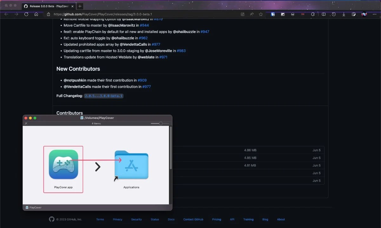Select the PlayCover.app icon
This screenshot has width=381, height=228.
coord(63,164)
